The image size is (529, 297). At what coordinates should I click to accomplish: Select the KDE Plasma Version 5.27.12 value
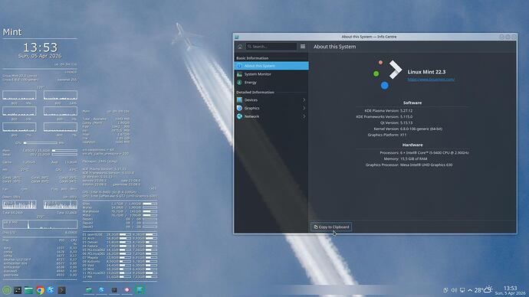point(406,110)
